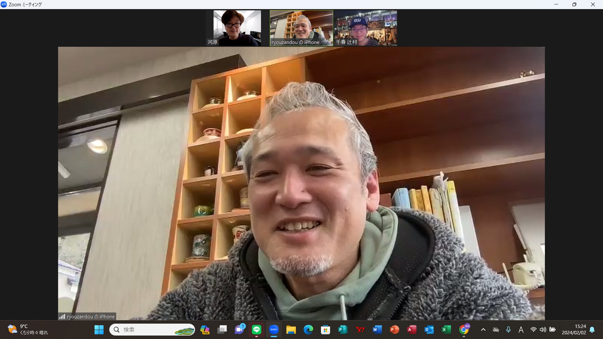Open Microsoft Access from taskbar

(x=412, y=330)
